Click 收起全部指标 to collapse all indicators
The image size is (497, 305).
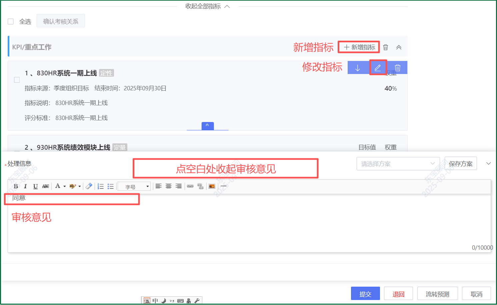pos(207,6)
